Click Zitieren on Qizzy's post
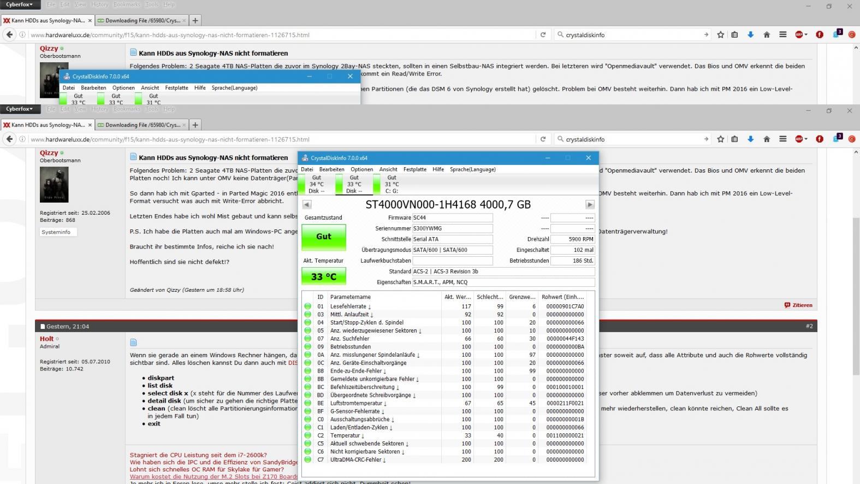The image size is (860, 484). (x=798, y=305)
